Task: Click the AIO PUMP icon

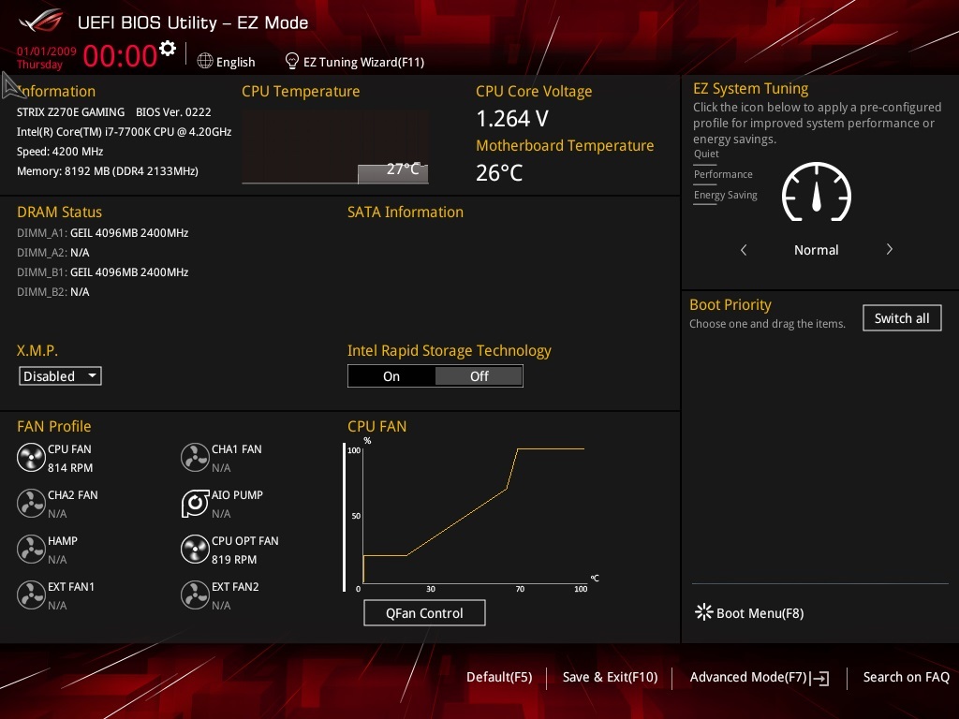Action: coord(195,504)
